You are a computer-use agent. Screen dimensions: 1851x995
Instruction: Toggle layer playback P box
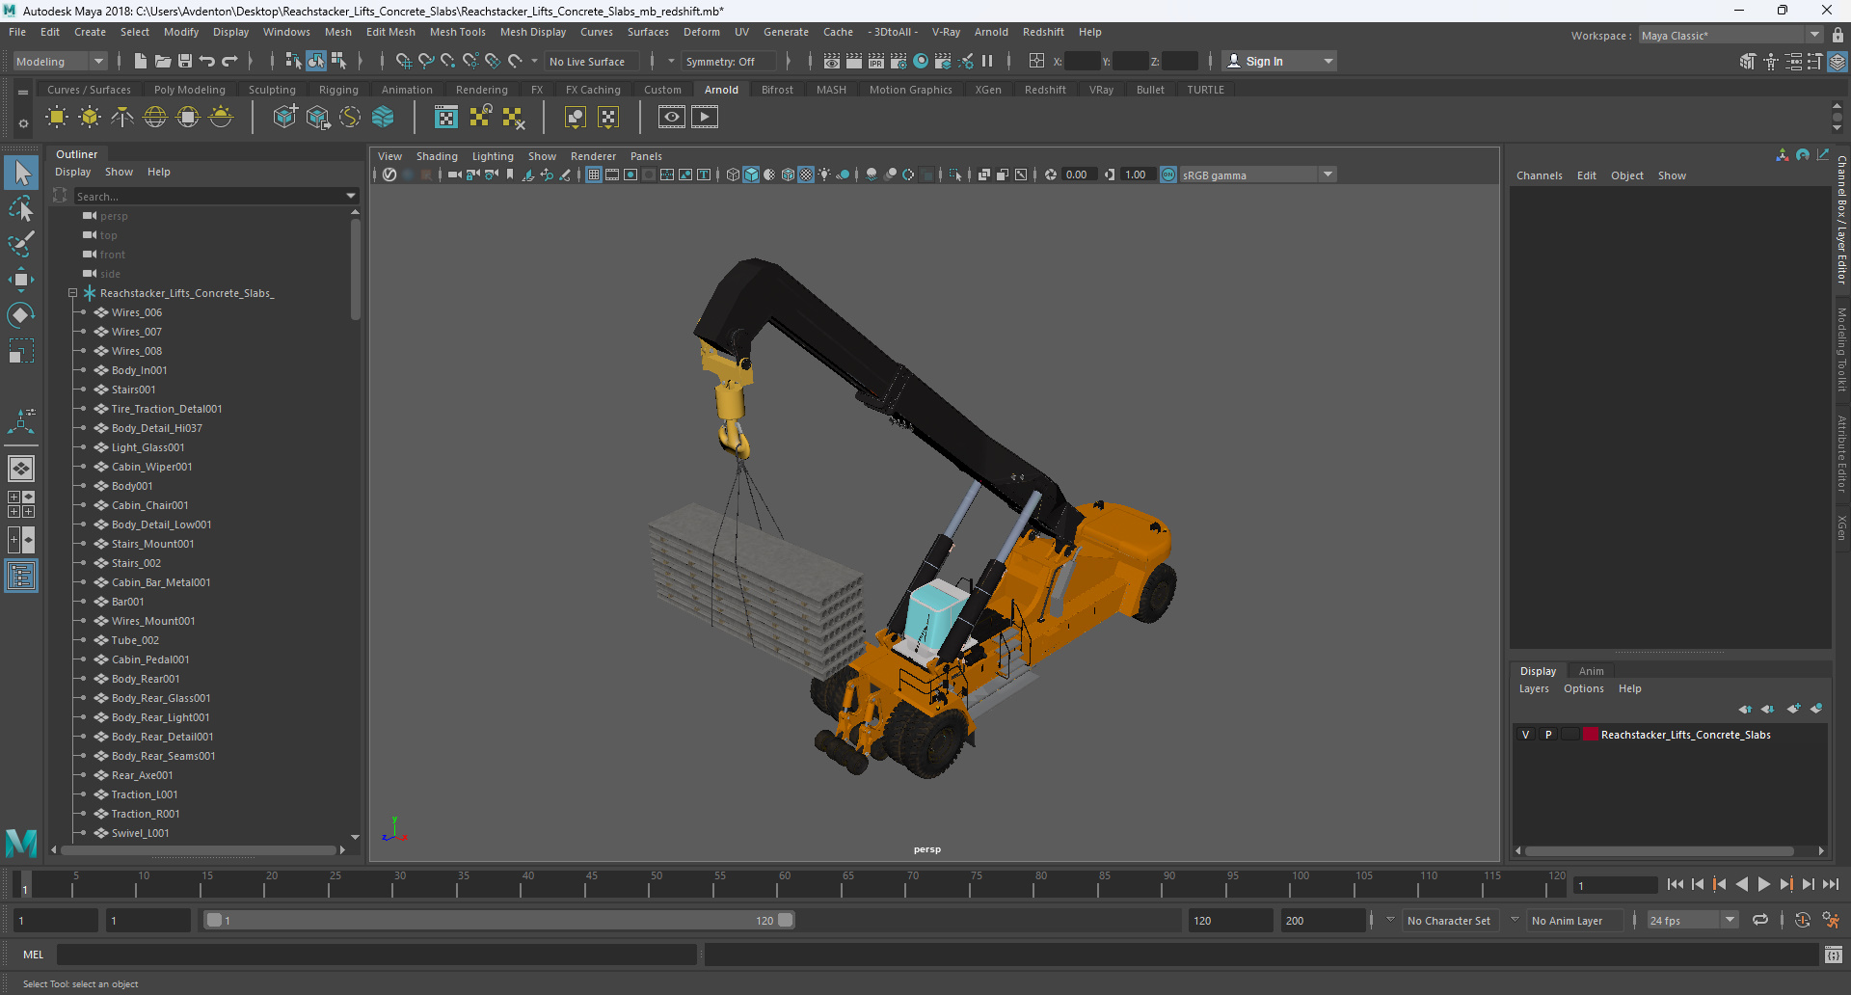(1548, 735)
